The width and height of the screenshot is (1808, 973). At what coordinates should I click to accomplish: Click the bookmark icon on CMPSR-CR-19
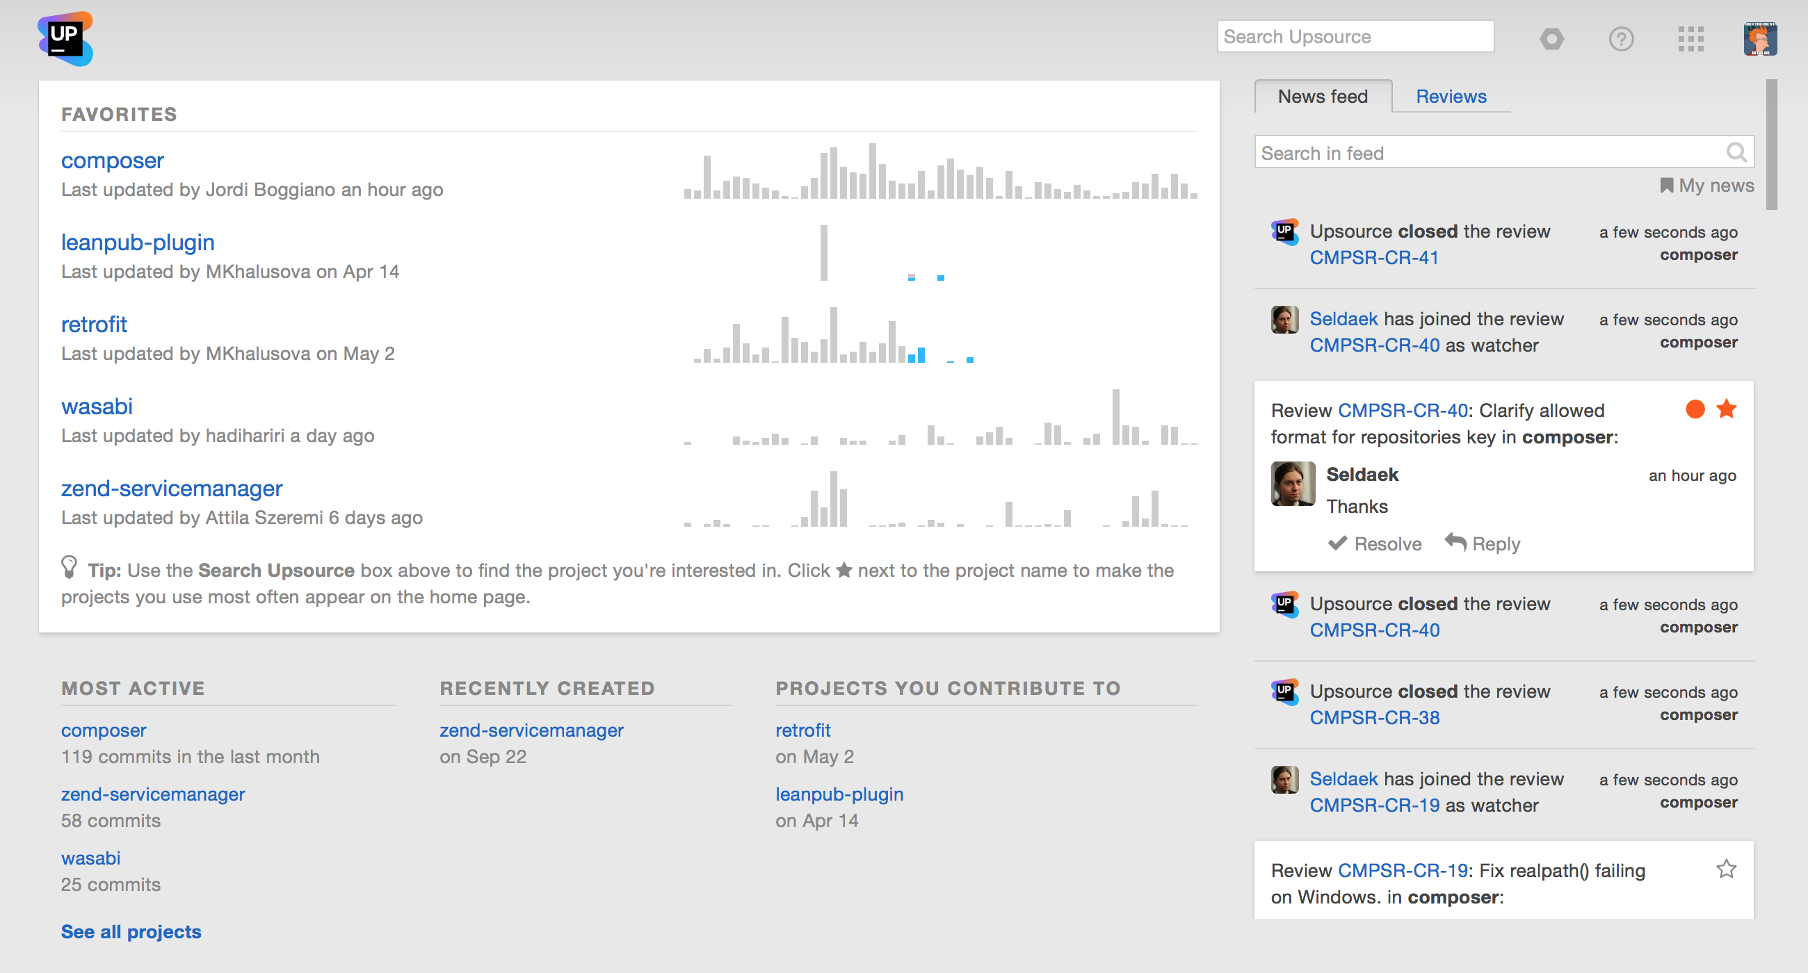(x=1727, y=870)
